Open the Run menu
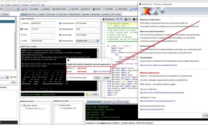 (2, 5)
